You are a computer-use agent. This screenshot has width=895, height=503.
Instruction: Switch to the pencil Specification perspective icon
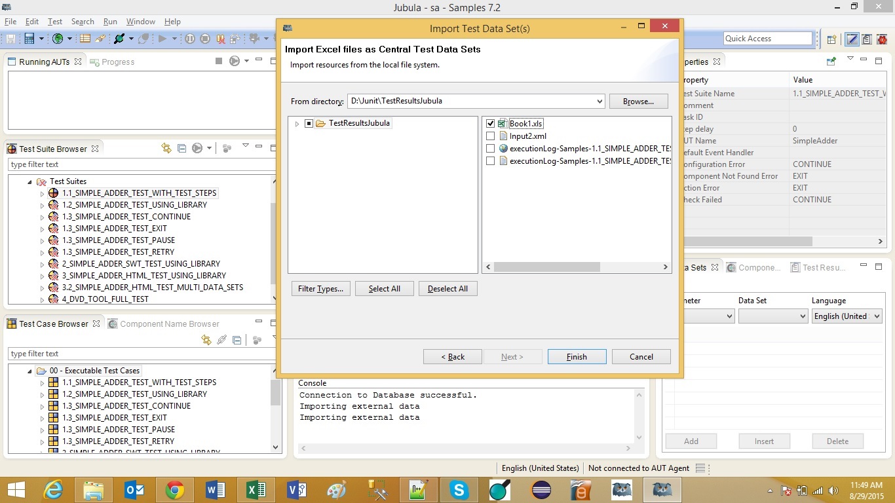[x=852, y=39]
